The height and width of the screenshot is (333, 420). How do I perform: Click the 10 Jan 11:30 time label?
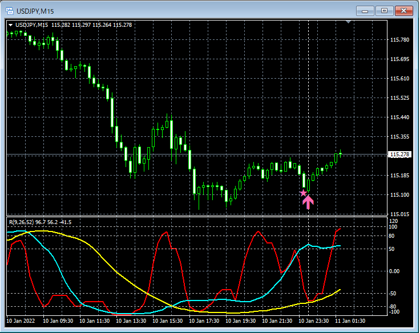point(95,320)
